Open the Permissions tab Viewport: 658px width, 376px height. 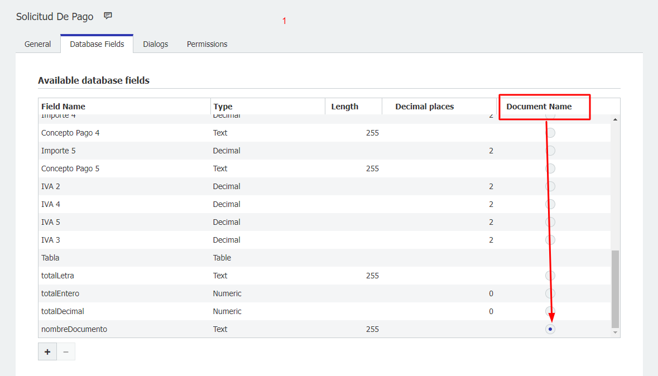[207, 44]
